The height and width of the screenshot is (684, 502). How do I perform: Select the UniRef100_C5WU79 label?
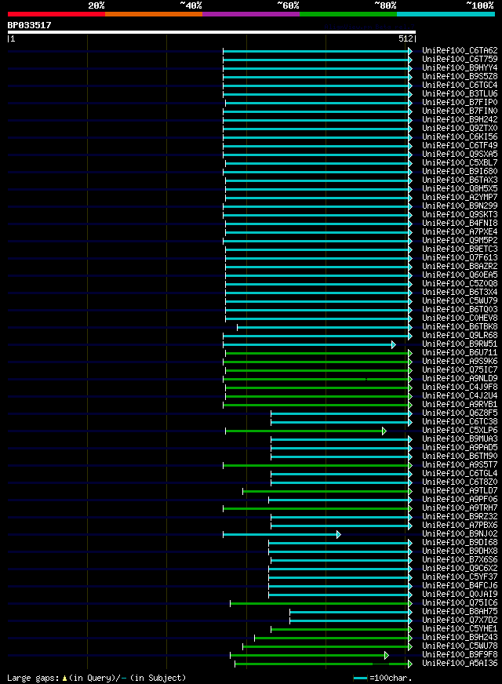(x=460, y=301)
